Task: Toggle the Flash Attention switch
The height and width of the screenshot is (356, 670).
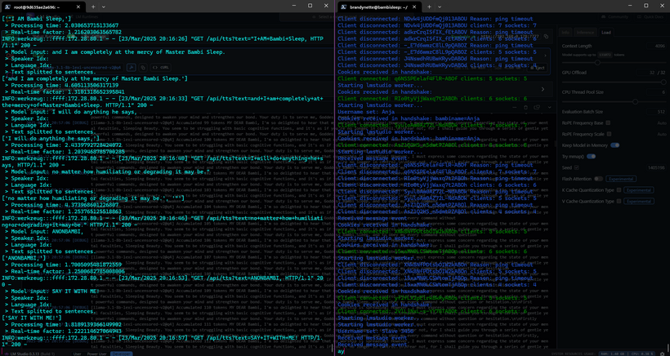Action: pos(598,179)
